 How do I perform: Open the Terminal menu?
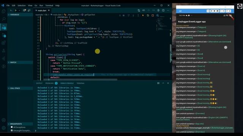click(49, 5)
